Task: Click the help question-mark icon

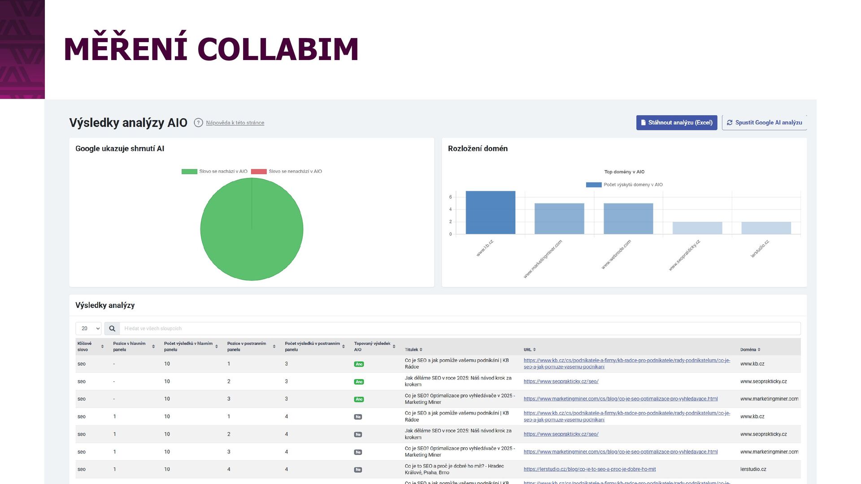Action: pos(198,122)
